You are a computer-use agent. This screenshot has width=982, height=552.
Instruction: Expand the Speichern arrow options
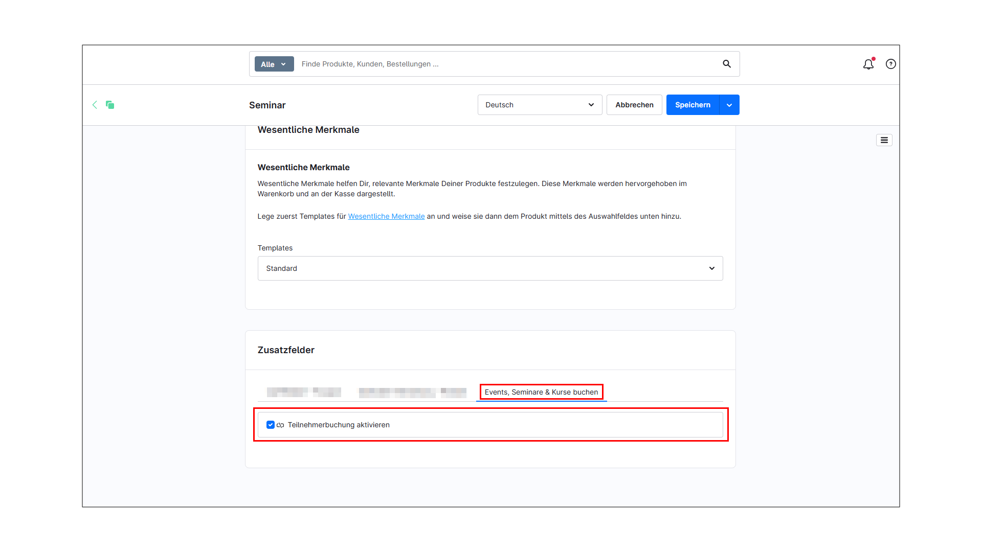729,105
